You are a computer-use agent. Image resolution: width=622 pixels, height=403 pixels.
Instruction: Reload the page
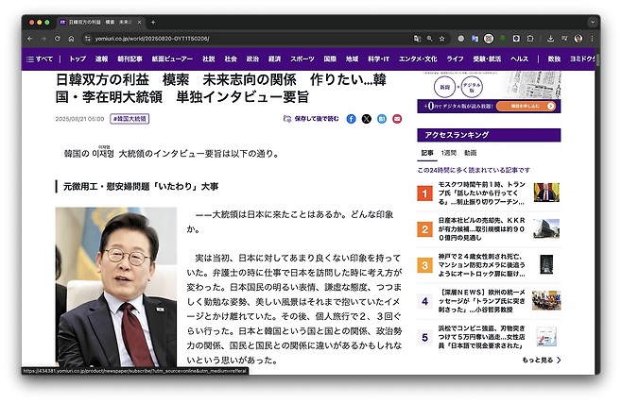57,39
